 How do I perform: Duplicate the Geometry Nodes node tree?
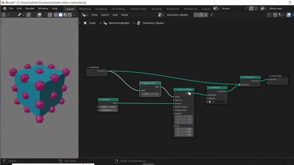201,15
